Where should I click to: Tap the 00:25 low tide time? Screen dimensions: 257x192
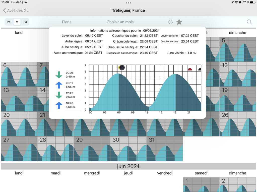[70, 73]
